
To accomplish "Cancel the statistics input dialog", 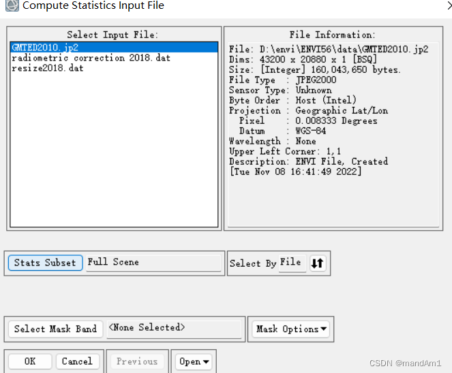I will pos(77,361).
